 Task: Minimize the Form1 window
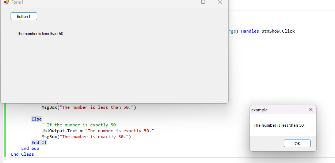[187, 2]
